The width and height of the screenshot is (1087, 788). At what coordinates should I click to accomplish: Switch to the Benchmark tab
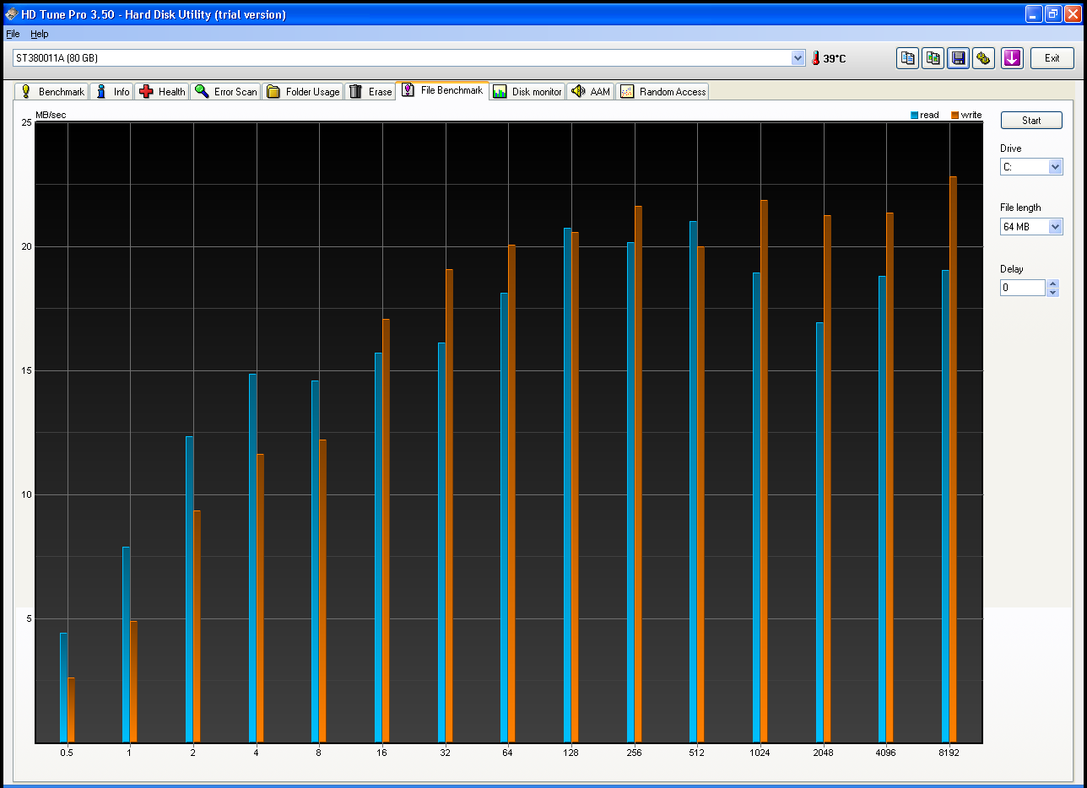coord(51,91)
